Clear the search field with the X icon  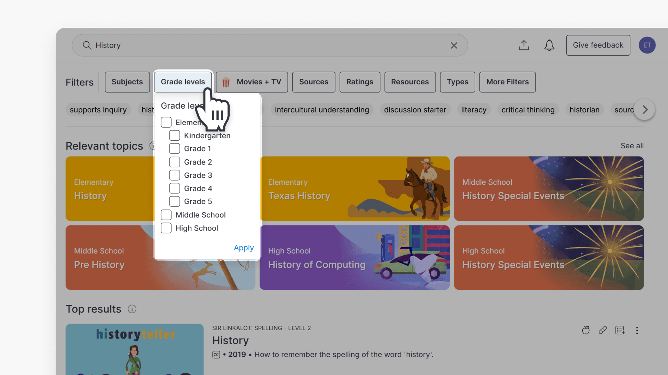454,45
